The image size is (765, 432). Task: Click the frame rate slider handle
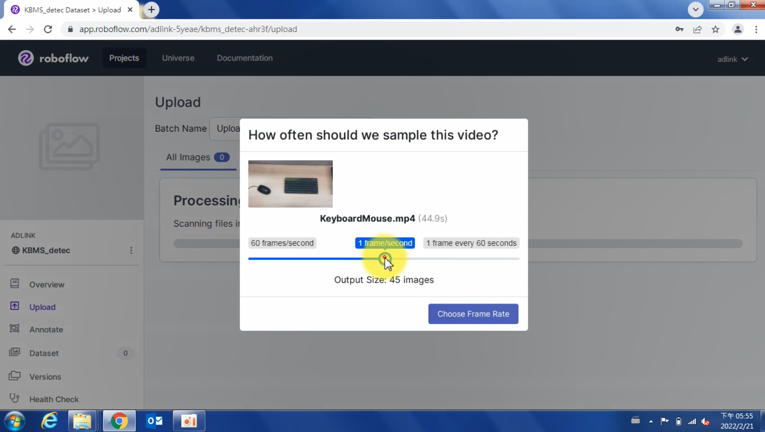[385, 259]
